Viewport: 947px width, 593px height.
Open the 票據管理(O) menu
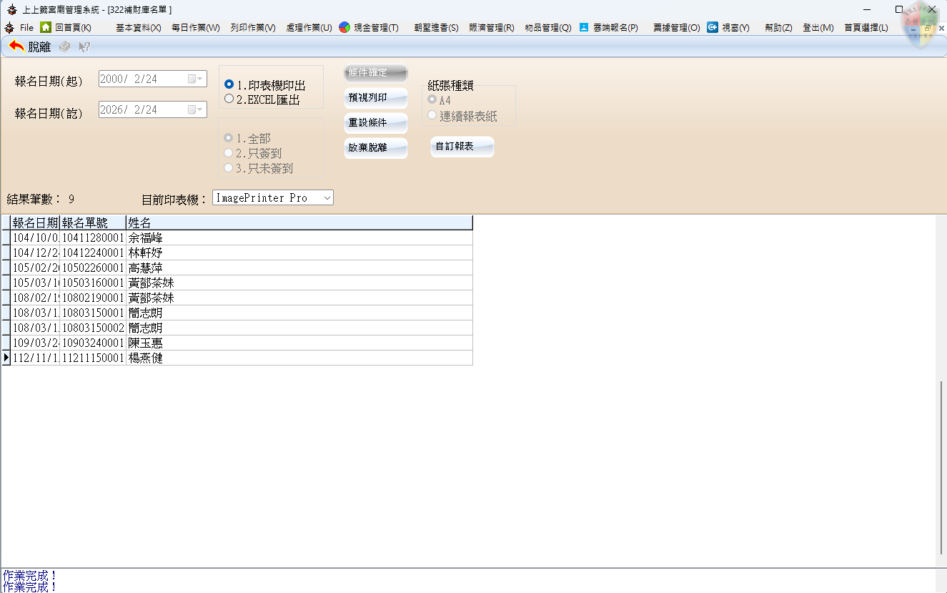pos(676,28)
